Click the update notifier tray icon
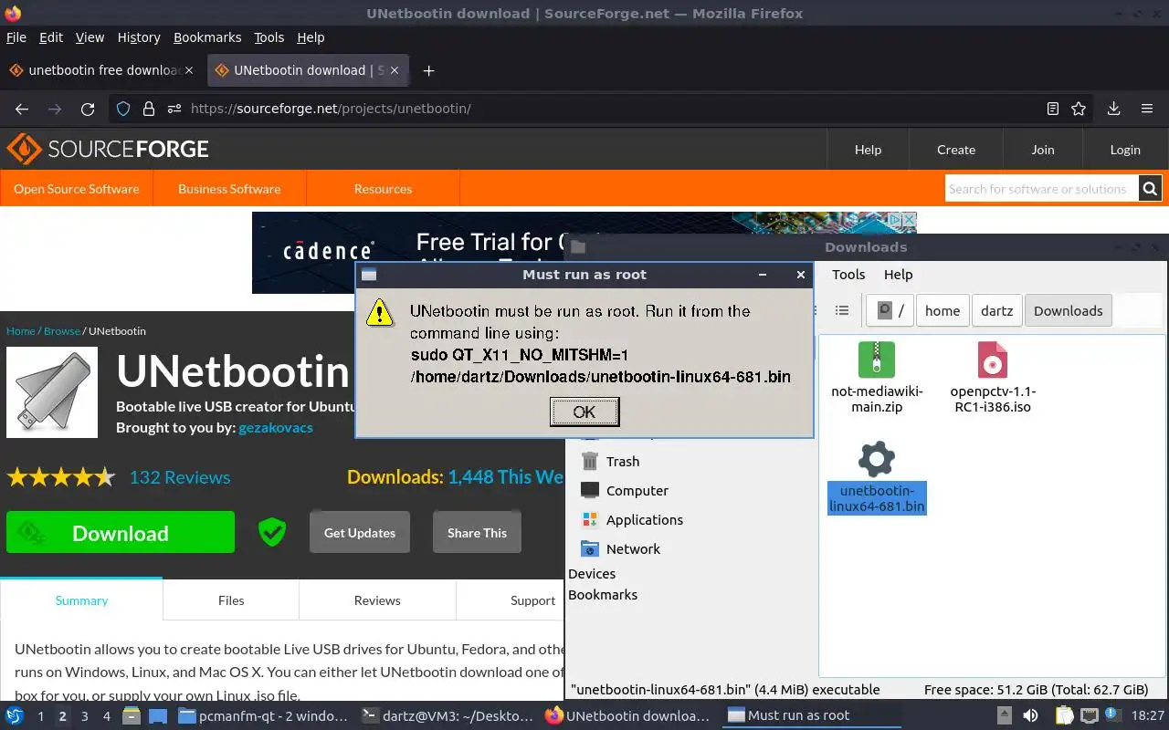Image resolution: width=1169 pixels, height=730 pixels. pos(1112,714)
